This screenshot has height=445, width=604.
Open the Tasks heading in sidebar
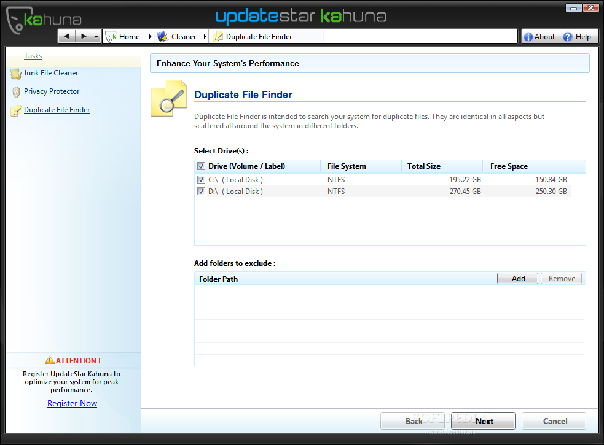(33, 56)
